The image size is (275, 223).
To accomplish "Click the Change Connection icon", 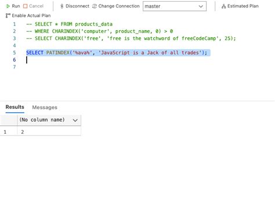I will pos(95,6).
